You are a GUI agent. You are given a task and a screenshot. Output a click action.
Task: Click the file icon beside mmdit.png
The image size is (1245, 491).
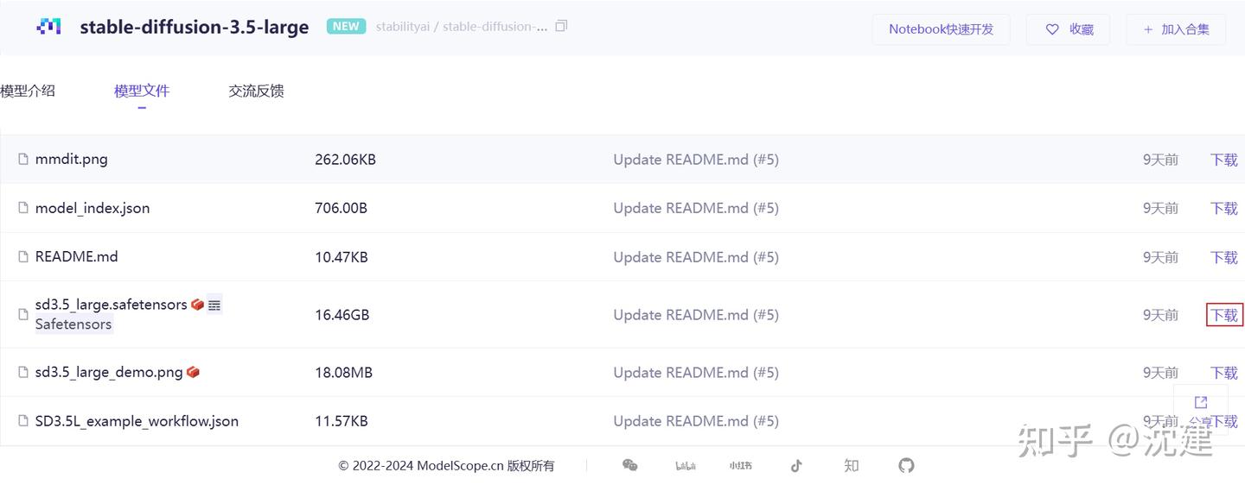click(23, 159)
